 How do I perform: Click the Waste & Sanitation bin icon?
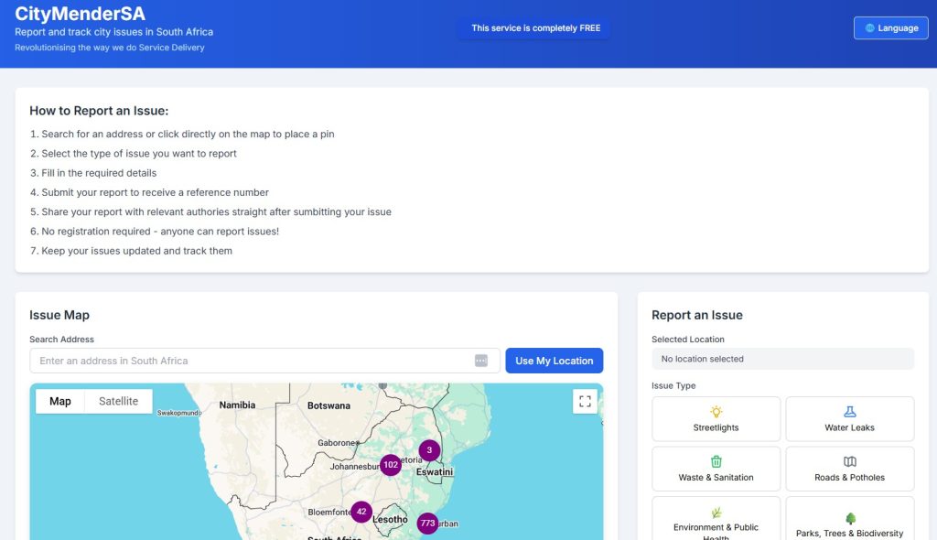[x=716, y=461]
